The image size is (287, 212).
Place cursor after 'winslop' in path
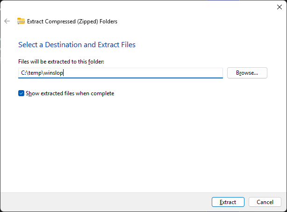click(63, 73)
